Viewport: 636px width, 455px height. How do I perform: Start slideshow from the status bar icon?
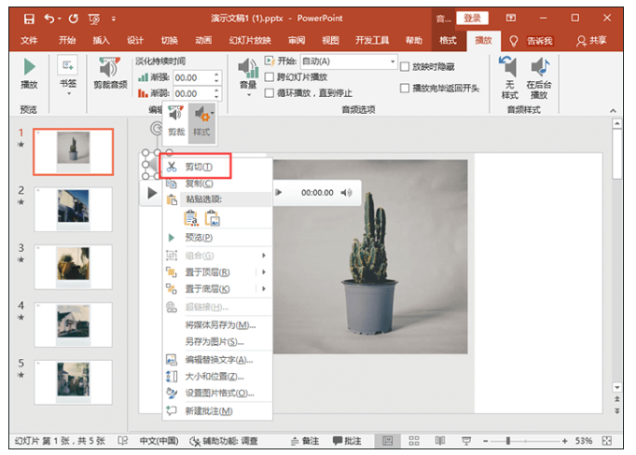coord(466,441)
